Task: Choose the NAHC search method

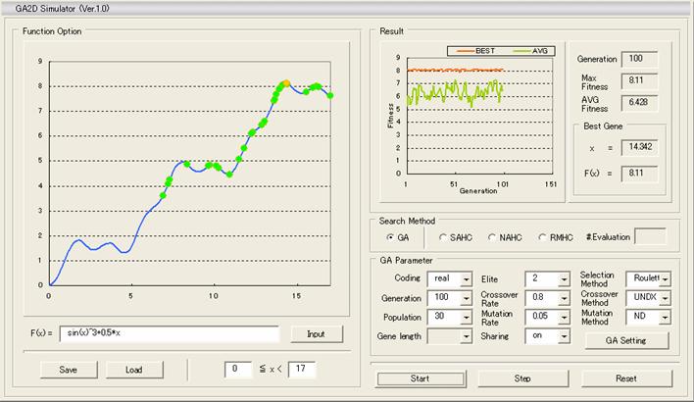Action: tap(492, 237)
